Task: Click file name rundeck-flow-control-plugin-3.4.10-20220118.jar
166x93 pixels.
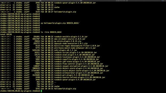Action: pos(79,64)
